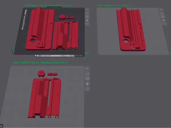Viewport: 171px width, 128px height.
Task: Remove objects from the 'Blade' plate
Action: (x=161, y=10)
